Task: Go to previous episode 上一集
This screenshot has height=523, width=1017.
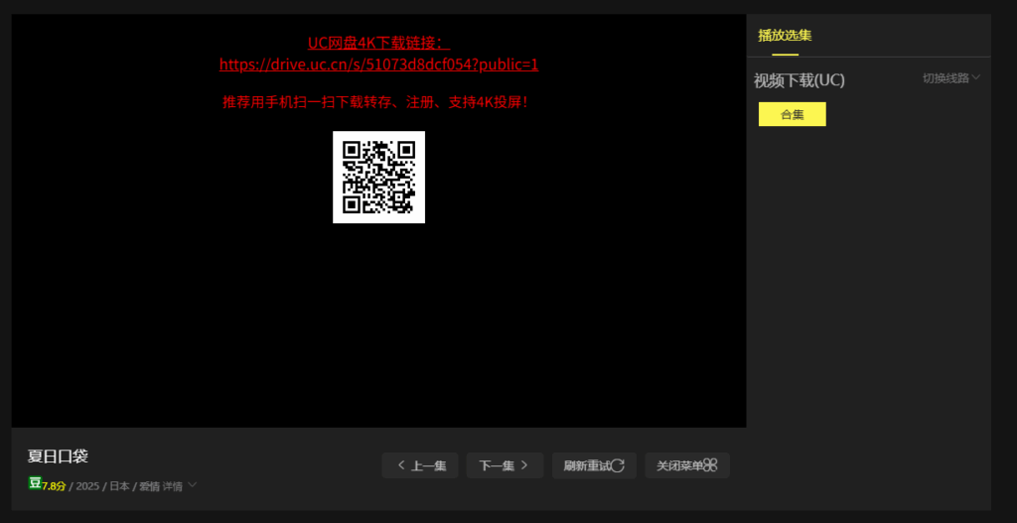Action: (x=420, y=465)
